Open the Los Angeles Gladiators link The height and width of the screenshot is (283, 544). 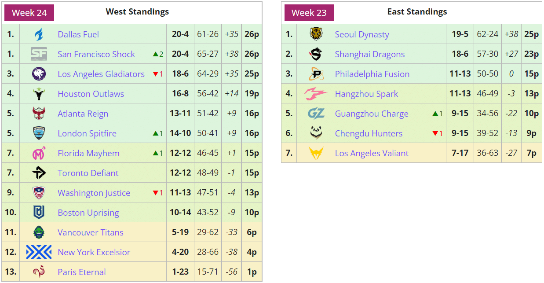pyautogui.click(x=101, y=74)
